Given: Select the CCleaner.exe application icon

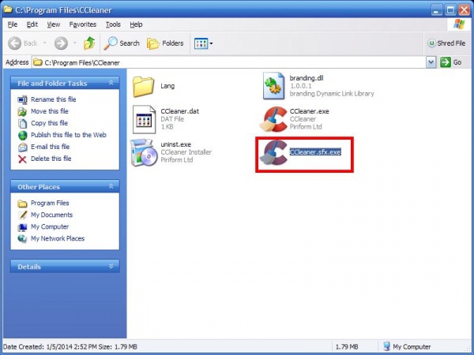Looking at the screenshot, I should point(273,119).
